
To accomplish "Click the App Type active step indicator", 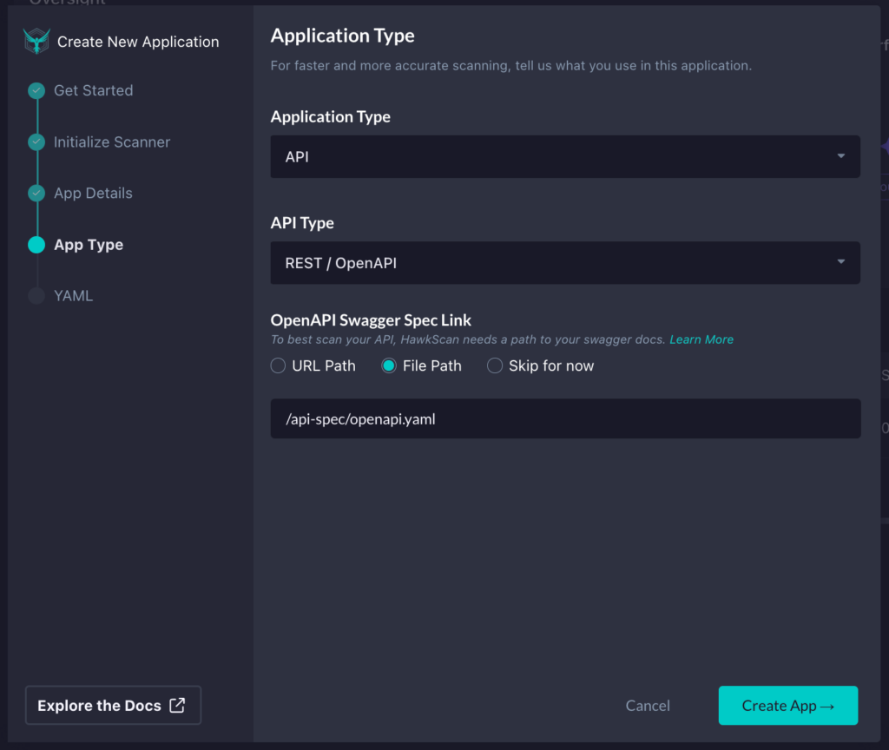I will click(x=36, y=244).
